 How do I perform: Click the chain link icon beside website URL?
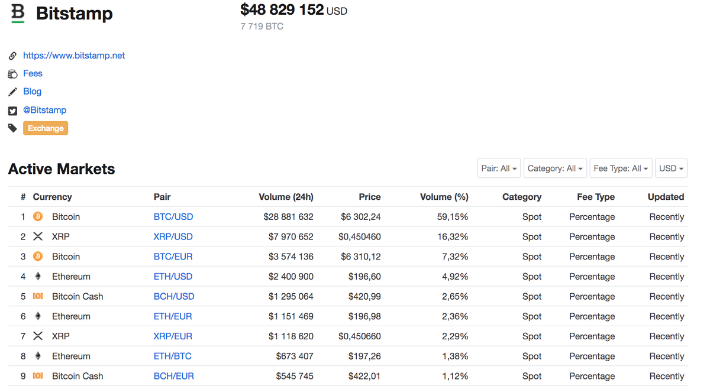tap(12, 56)
